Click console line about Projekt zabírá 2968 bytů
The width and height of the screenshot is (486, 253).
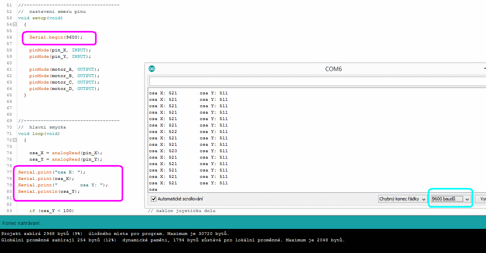pyautogui.click(x=115, y=234)
